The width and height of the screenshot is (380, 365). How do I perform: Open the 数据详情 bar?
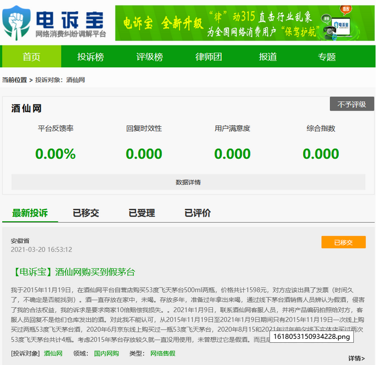click(188, 182)
